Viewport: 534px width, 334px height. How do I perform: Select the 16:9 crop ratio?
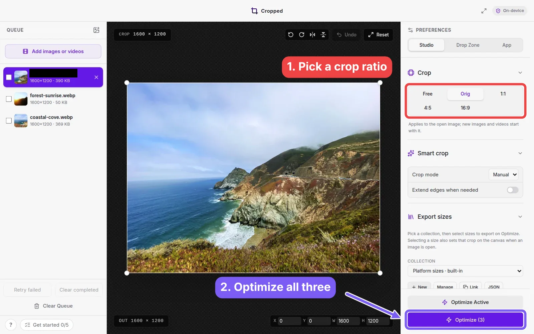[465, 108]
